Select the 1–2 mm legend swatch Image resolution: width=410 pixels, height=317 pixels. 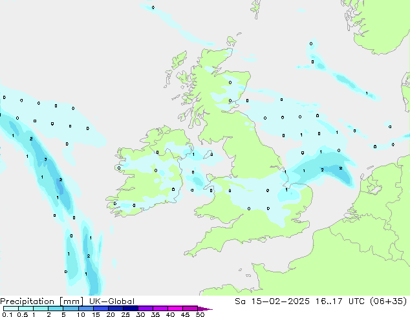pyautogui.click(x=41, y=309)
